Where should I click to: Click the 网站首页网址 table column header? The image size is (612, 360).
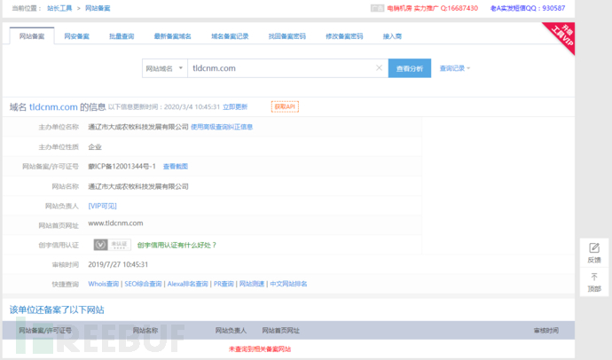(x=280, y=331)
